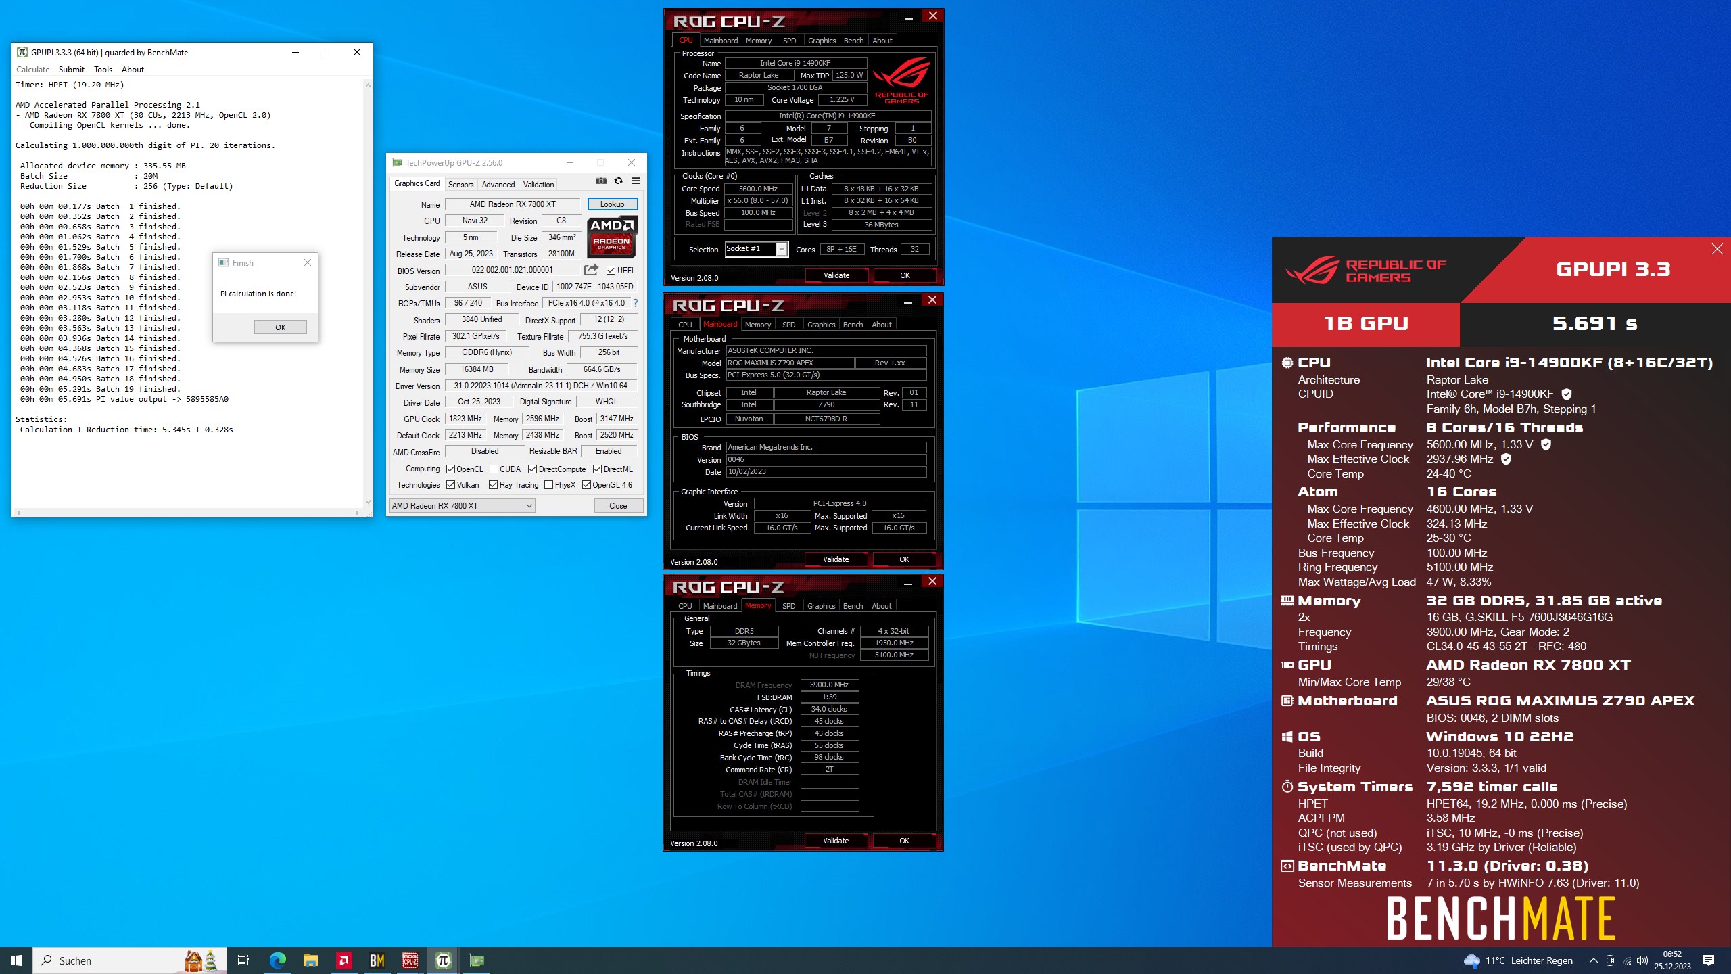Toggle the CUDA checkbox
This screenshot has width=1731, height=974.
coord(494,469)
